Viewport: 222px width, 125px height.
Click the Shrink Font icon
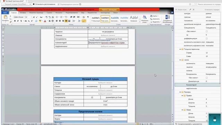pos(37,17)
